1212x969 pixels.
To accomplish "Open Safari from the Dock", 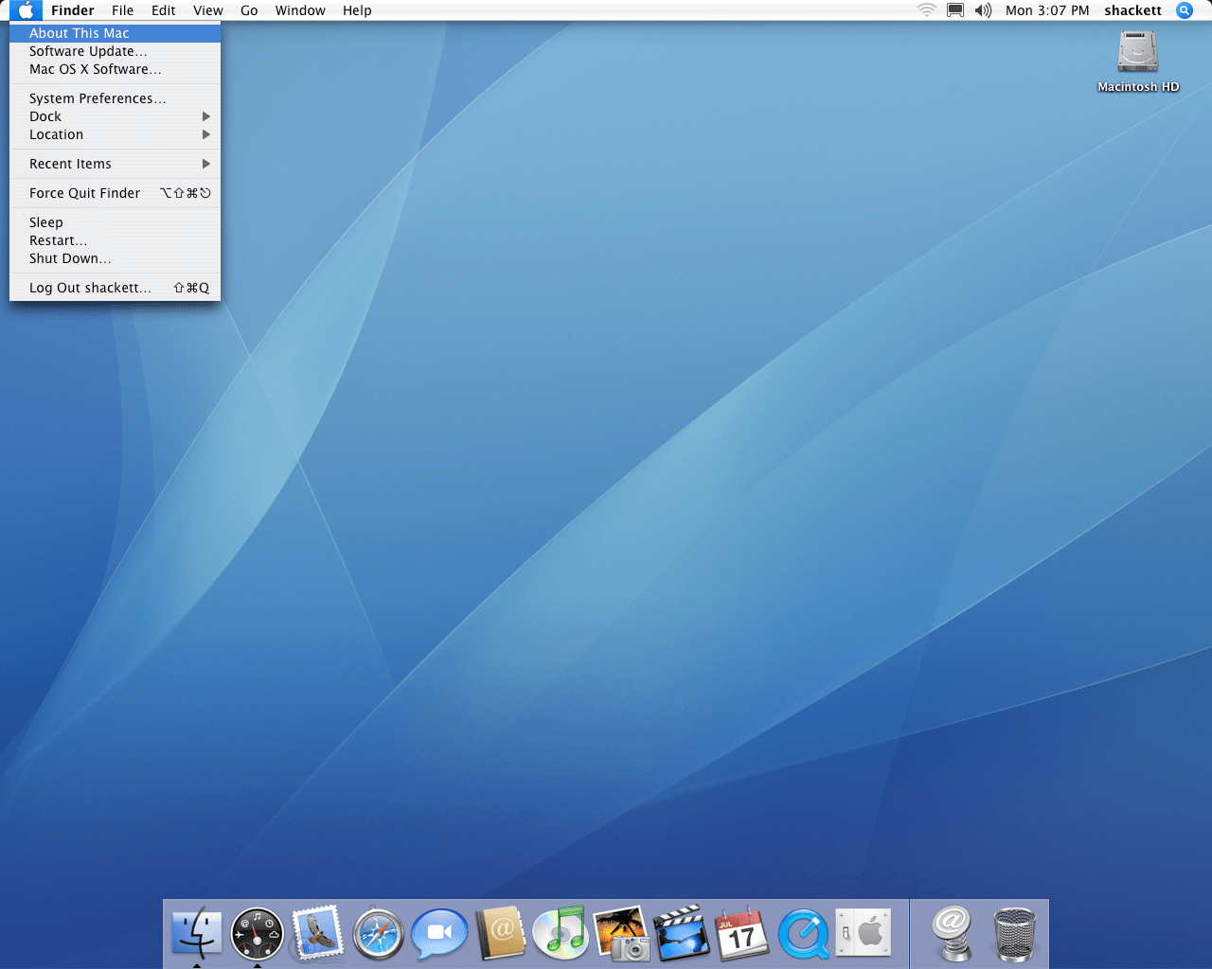I will (x=379, y=933).
